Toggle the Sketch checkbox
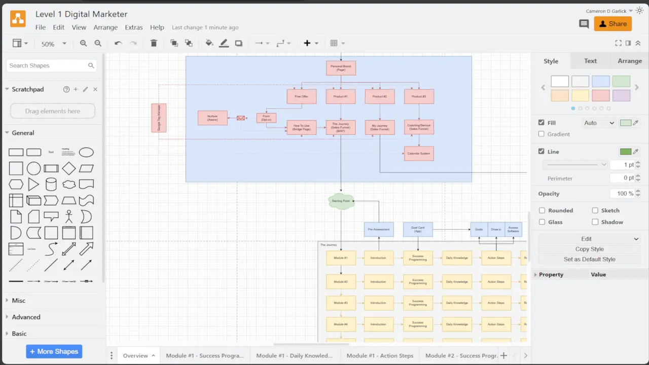This screenshot has width=649, height=365. pos(595,210)
